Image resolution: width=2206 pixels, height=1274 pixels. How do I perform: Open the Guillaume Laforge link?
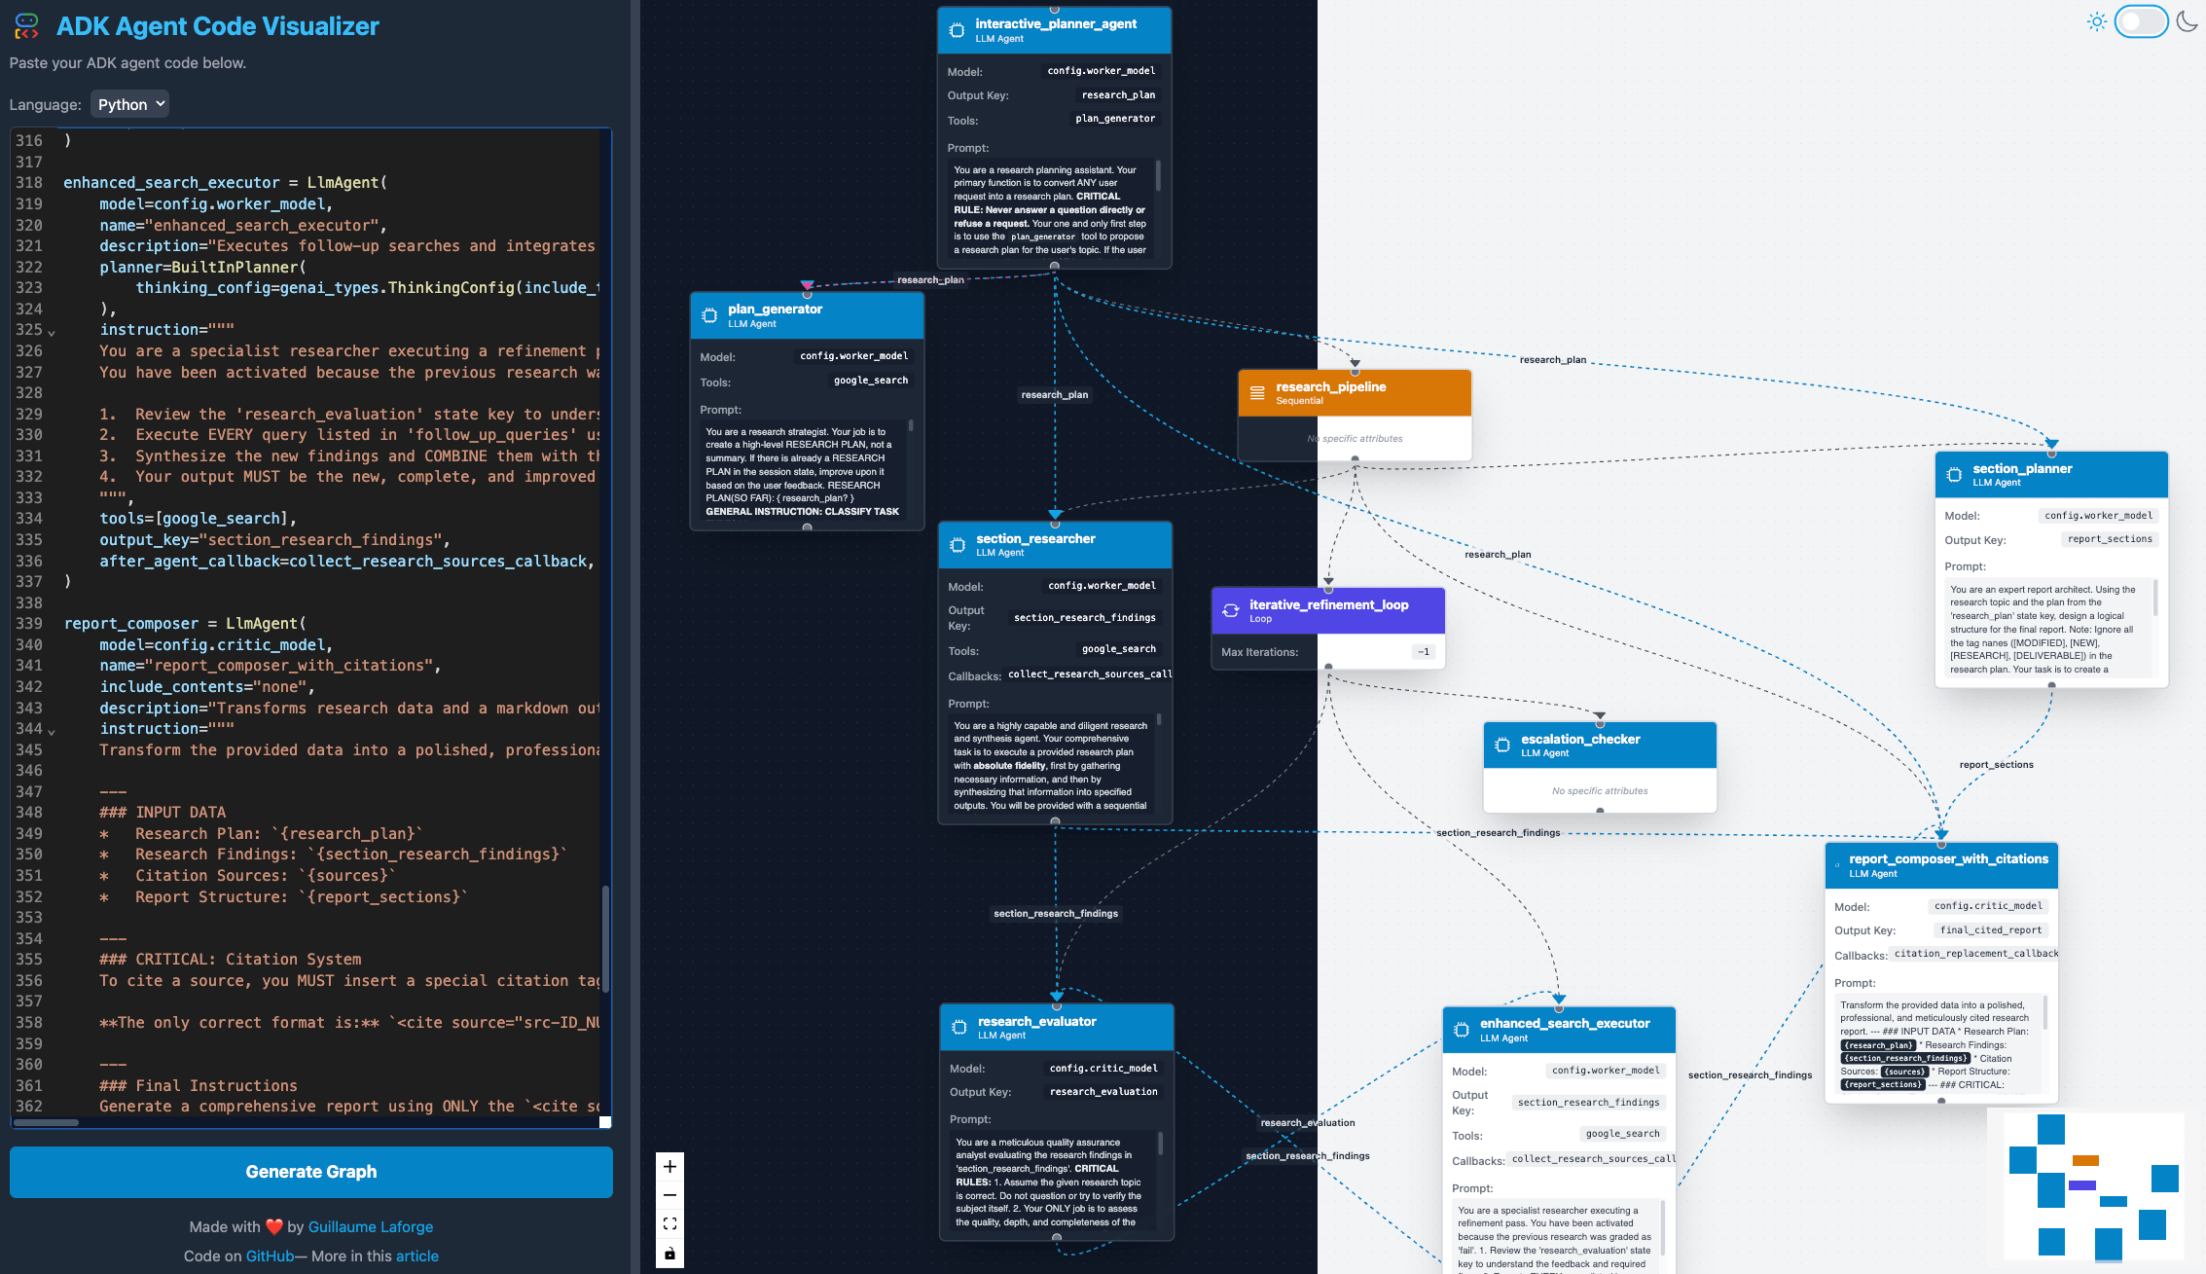tap(371, 1226)
